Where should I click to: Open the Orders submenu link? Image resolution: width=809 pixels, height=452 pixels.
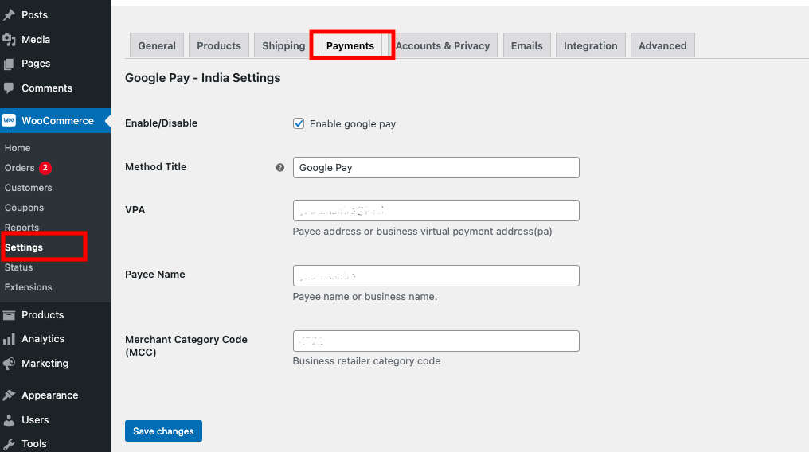pyautogui.click(x=20, y=168)
